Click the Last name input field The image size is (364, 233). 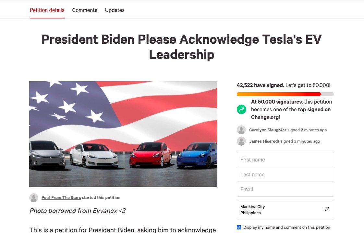285,174
